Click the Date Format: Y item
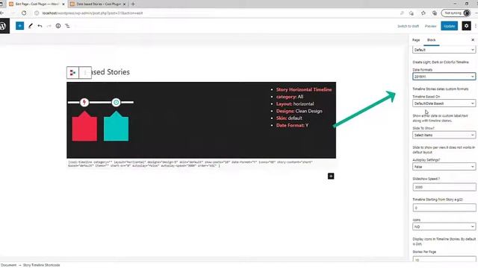This screenshot has width=478, height=268. [x=292, y=125]
